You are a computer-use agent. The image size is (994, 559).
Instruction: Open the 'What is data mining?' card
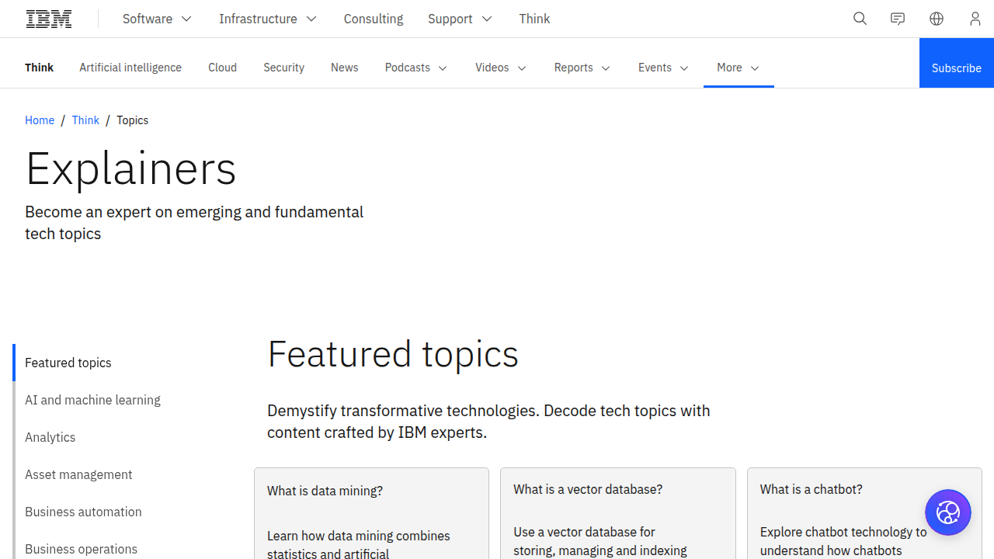371,513
